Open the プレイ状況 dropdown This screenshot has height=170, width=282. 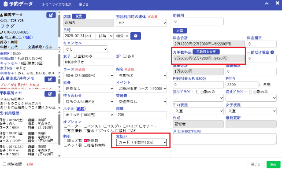tap(198, 111)
